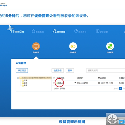The image size is (125, 125).
Task: Select the 市场 folder
Action: (24, 81)
